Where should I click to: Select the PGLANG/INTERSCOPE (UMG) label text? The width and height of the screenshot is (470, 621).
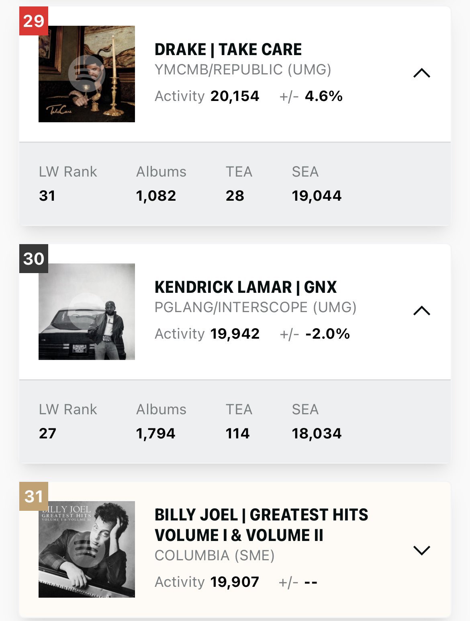(255, 307)
